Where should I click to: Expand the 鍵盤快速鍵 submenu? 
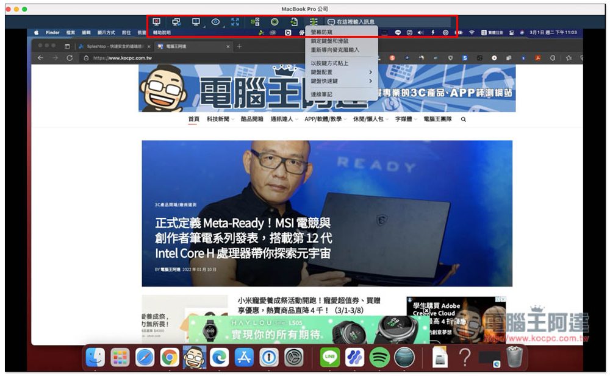pyautogui.click(x=342, y=81)
